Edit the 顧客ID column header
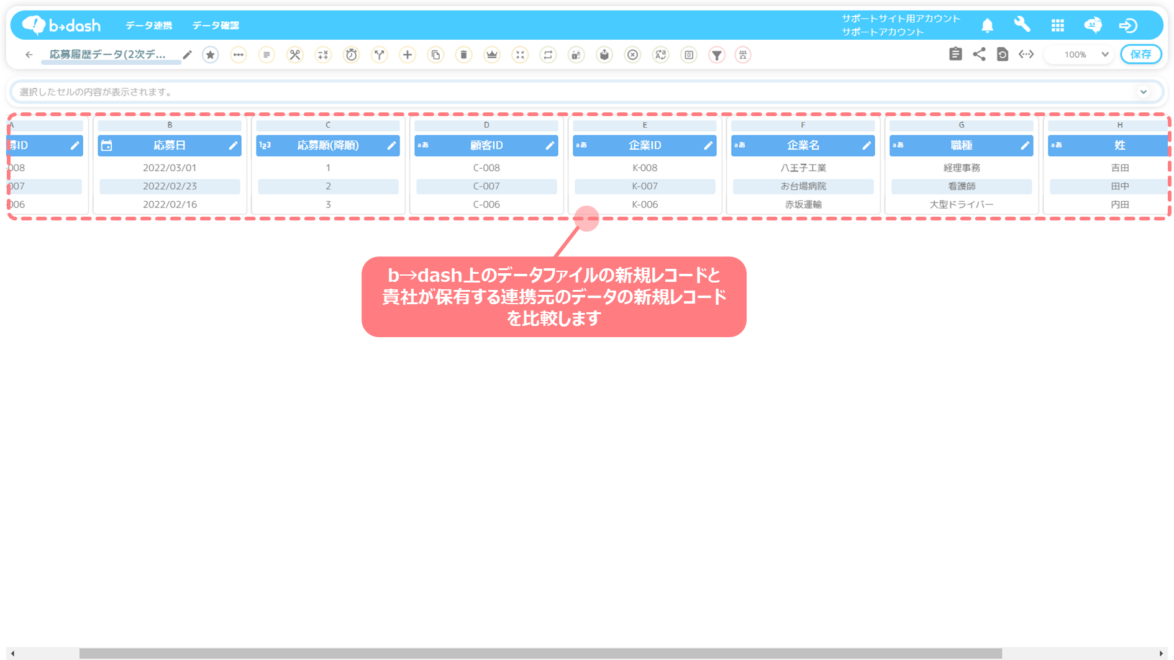This screenshot has height=660, width=1174. click(550, 145)
